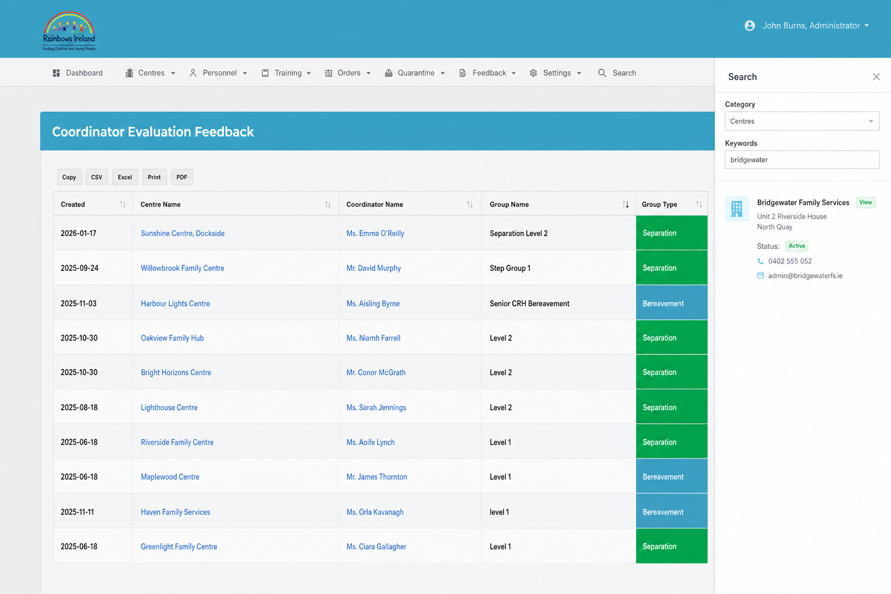Viewport: 891px width, 594px height.
Task: Click the Feedback document icon
Action: 462,73
